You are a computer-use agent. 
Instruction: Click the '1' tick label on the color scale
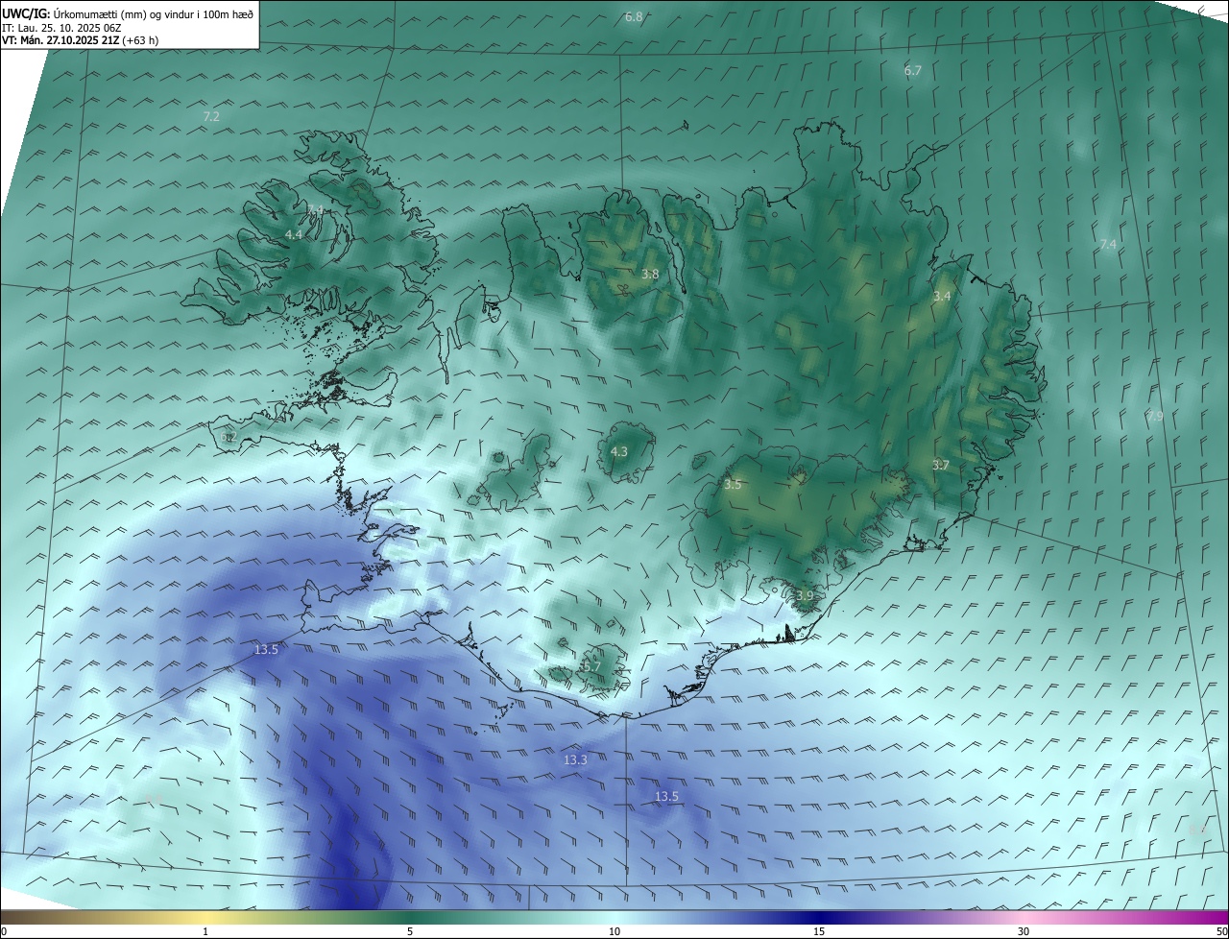(206, 931)
